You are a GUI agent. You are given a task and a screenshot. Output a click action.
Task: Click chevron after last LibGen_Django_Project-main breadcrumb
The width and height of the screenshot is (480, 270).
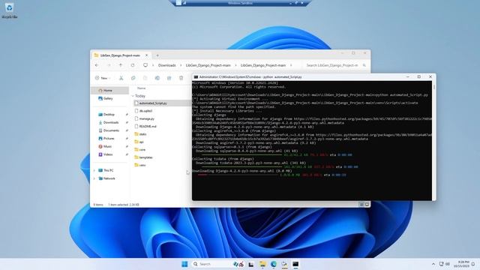tap(291, 65)
